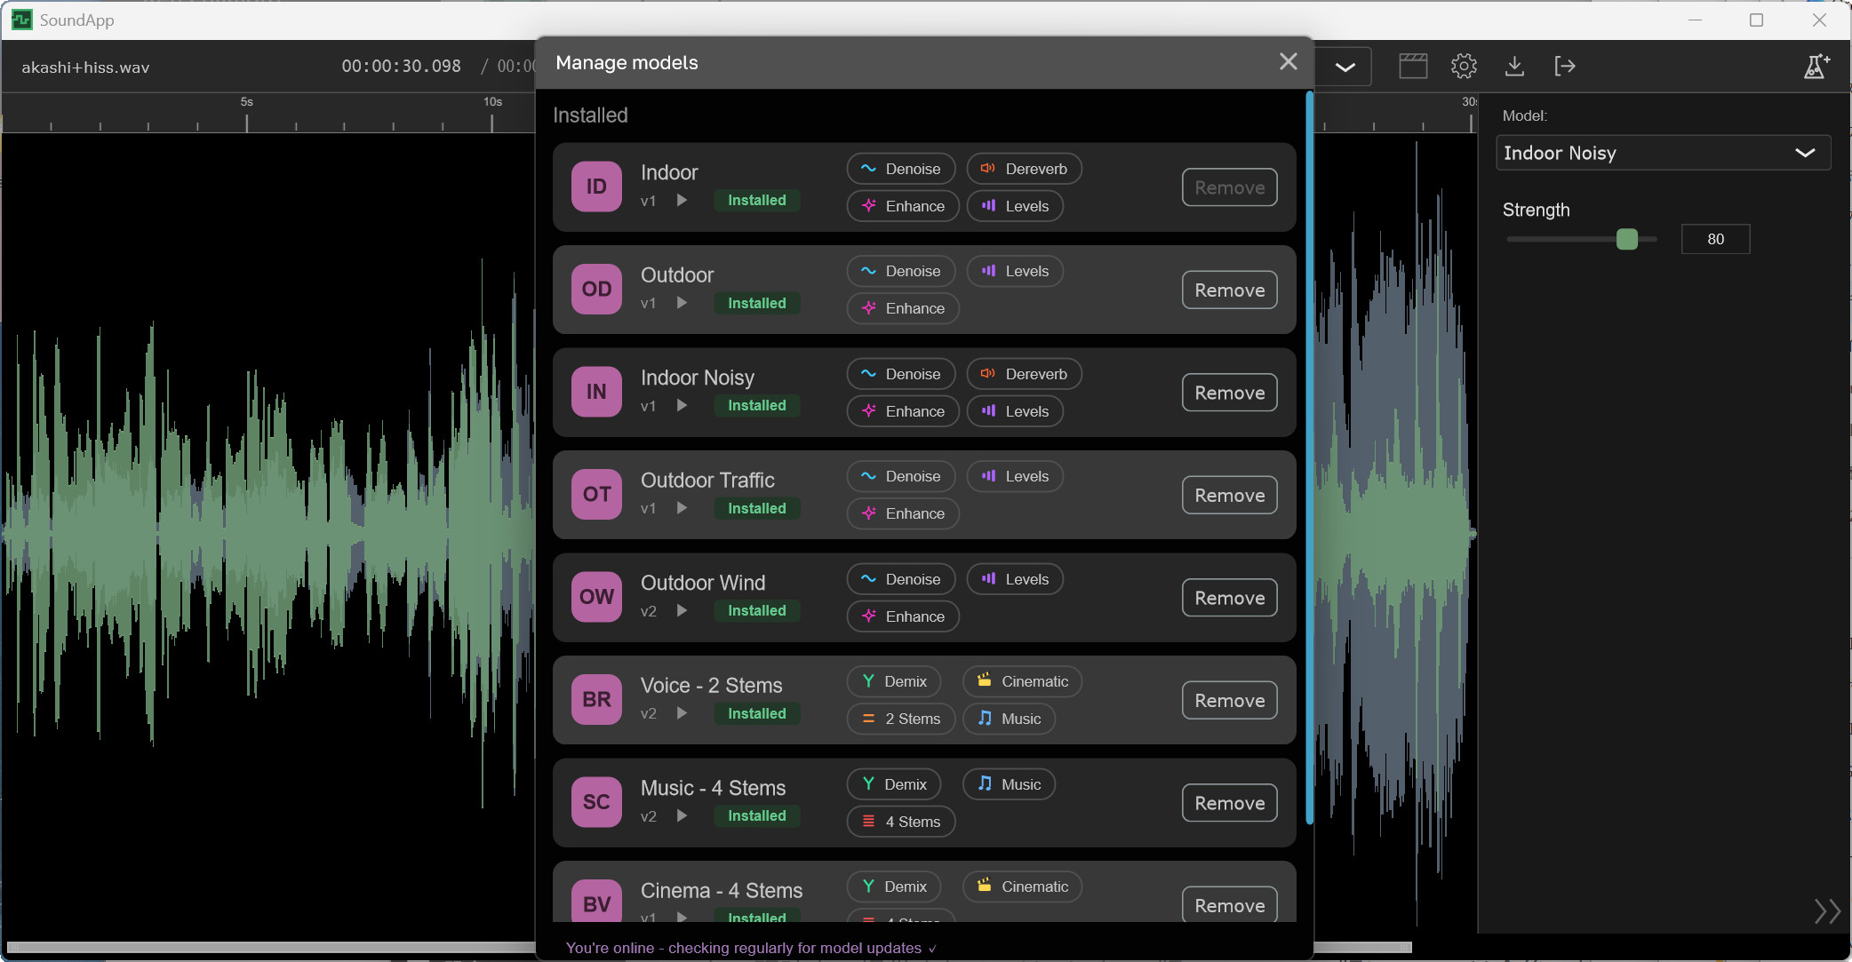Collapse the side panel with double chevron
Screen dimensions: 1852x962
click(x=1826, y=910)
